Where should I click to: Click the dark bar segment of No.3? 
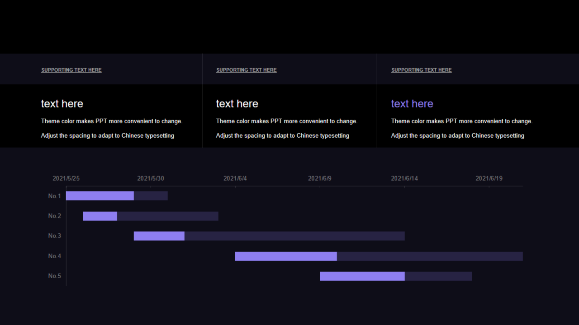[294, 236]
